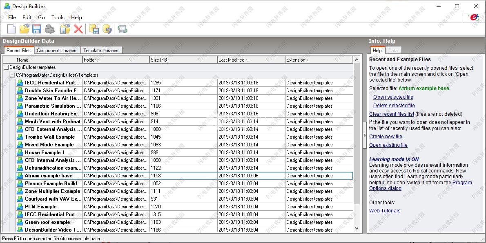Sort by the Extension column header
Screen dimensions: 486x243
[x=319, y=60]
